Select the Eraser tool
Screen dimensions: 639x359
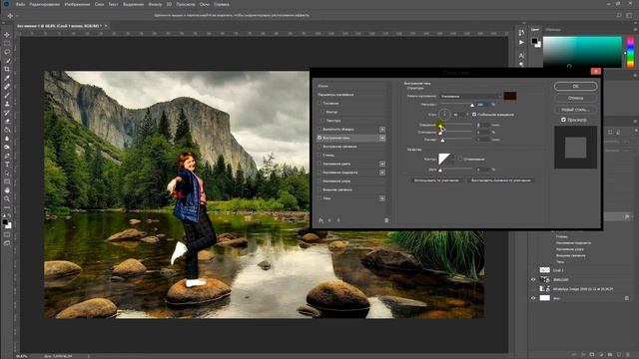coord(7,121)
